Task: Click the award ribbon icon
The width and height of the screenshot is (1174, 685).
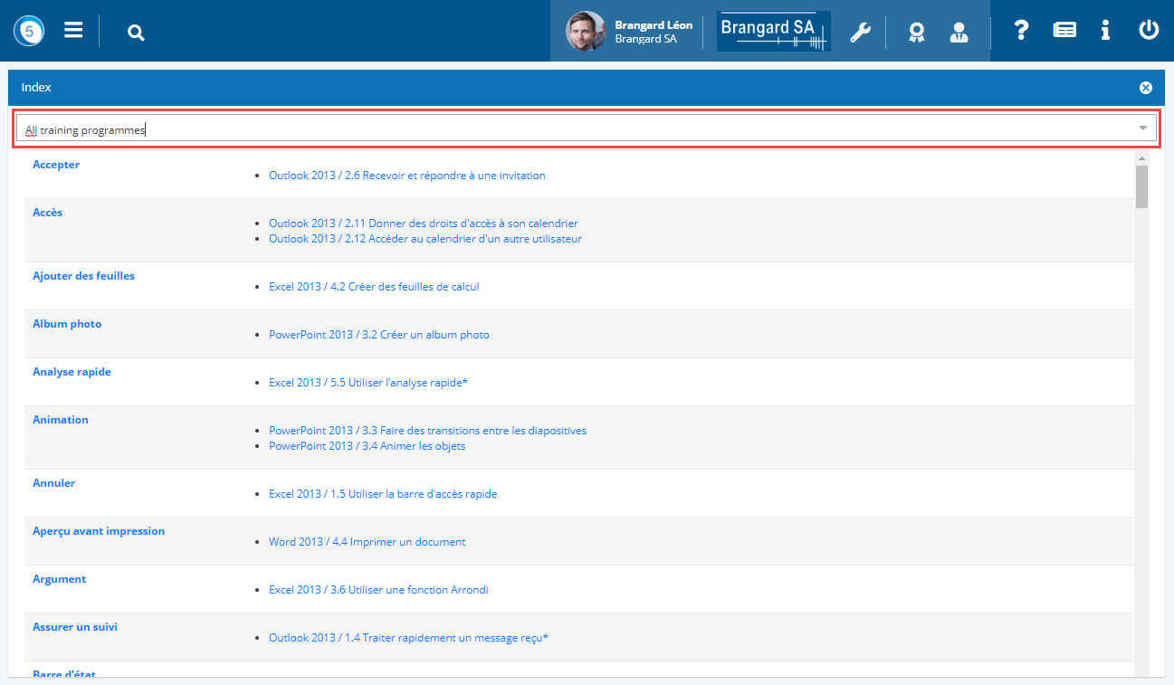Action: (x=916, y=33)
